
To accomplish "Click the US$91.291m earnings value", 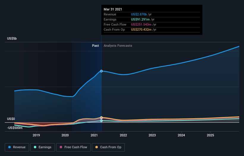I will pos(140,19).
